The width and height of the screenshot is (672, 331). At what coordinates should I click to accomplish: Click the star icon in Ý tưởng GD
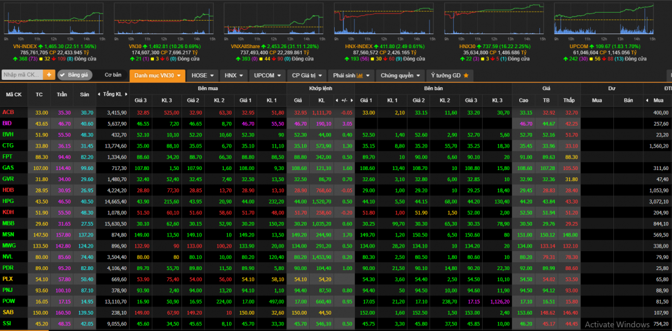point(466,76)
